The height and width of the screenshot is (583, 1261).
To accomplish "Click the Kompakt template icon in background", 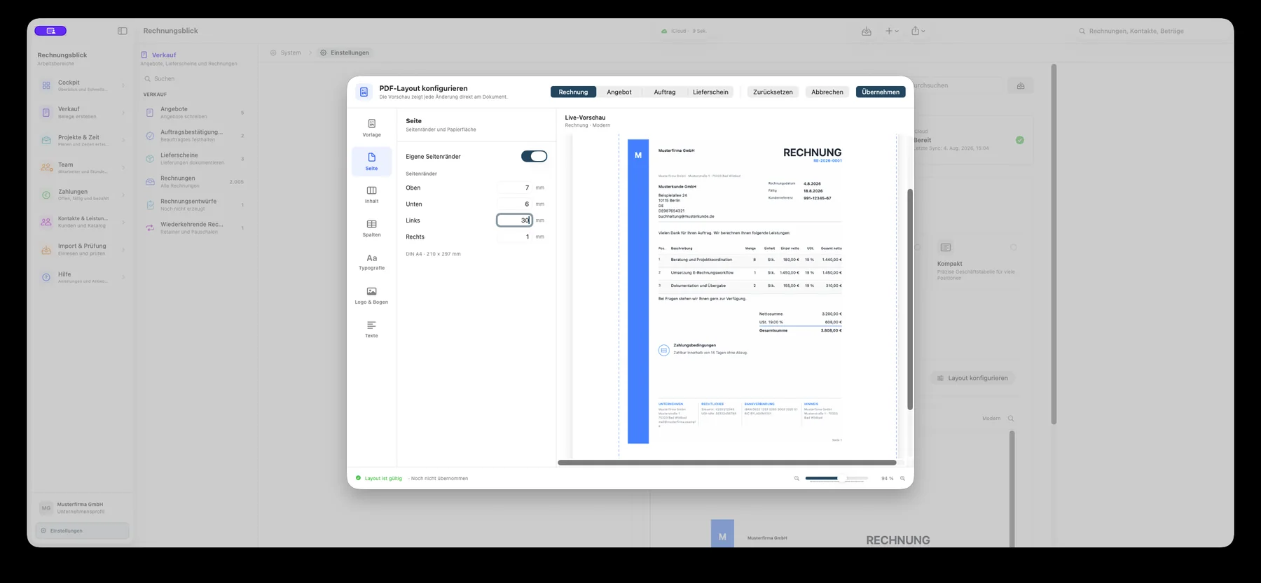I will 946,248.
